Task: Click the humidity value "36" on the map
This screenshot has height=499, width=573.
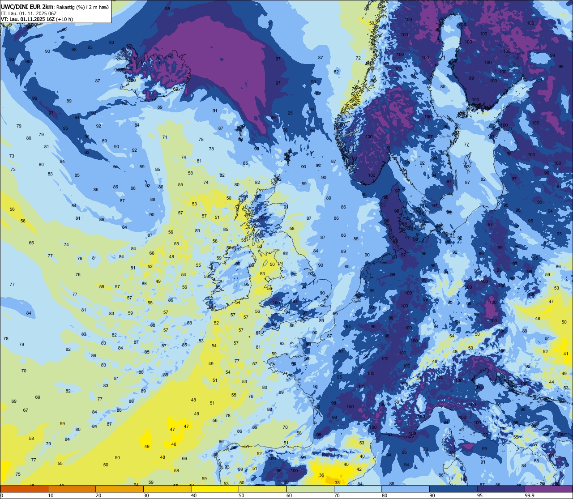Action: 321,475
